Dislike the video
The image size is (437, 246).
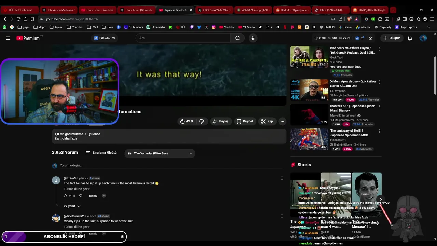[202, 121]
